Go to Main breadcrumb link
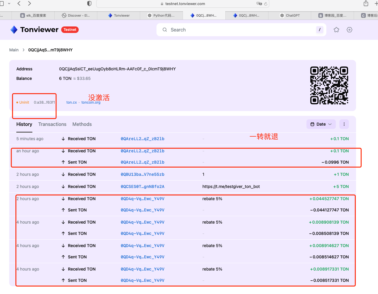378x294 pixels. point(14,50)
